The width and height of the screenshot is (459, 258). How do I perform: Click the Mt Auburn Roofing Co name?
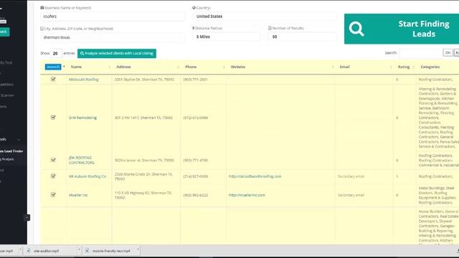click(87, 176)
